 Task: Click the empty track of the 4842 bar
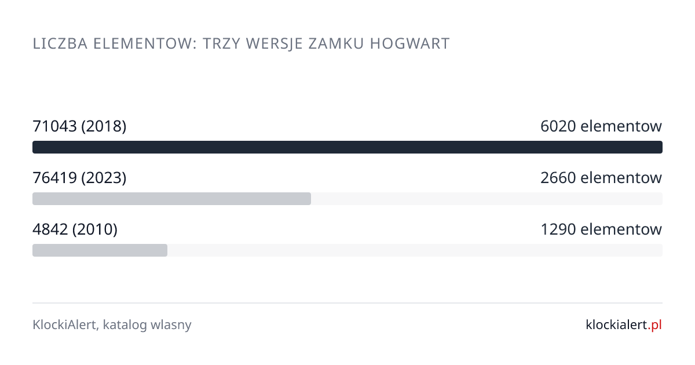[415, 250]
